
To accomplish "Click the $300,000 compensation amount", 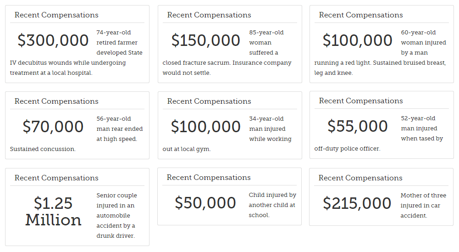I will 53,40.
